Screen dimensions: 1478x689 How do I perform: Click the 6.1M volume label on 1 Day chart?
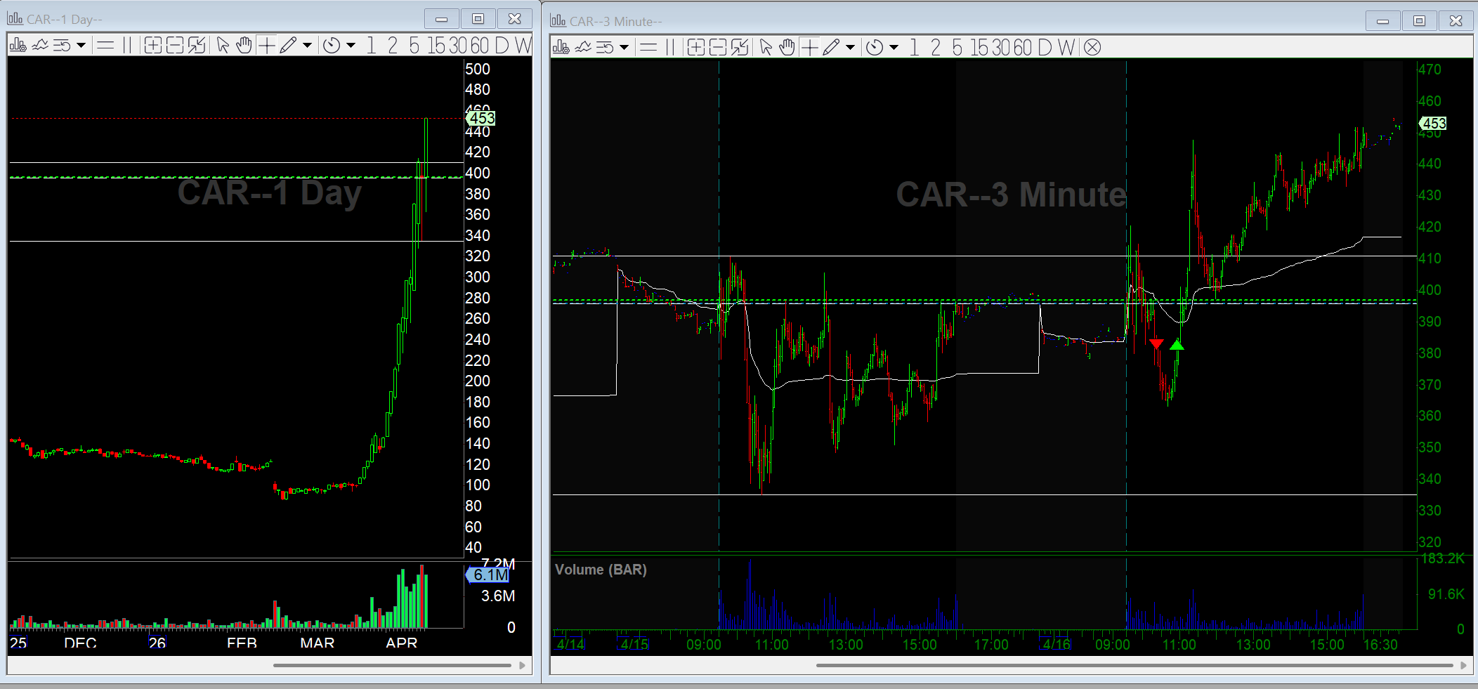tap(488, 575)
